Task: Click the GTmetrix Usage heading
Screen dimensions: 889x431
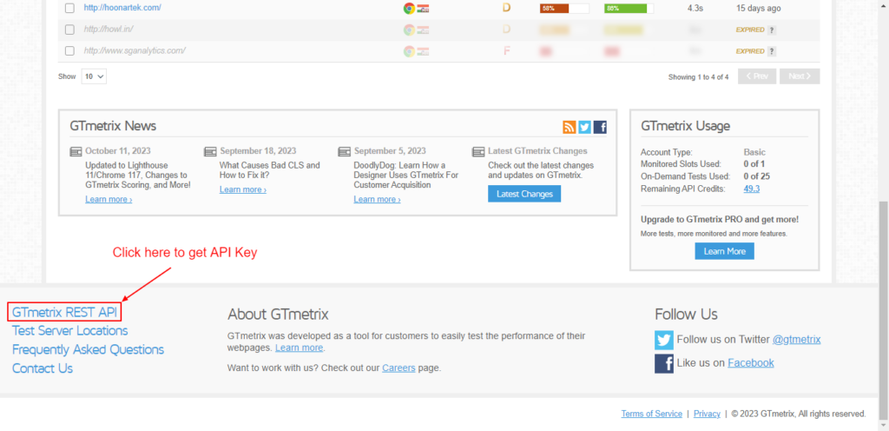Action: click(x=686, y=126)
